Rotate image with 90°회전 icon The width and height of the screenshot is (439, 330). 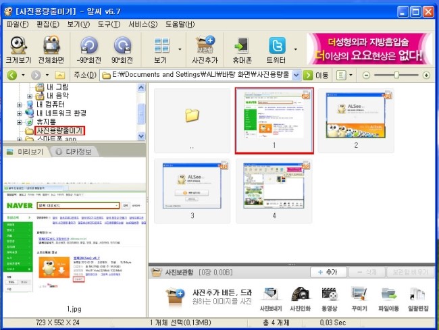pyautogui.click(x=122, y=49)
